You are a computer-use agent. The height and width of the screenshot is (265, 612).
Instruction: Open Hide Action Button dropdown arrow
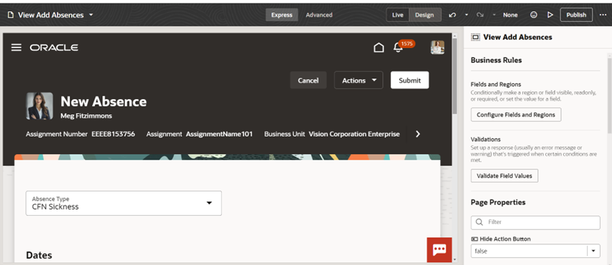coord(593,251)
